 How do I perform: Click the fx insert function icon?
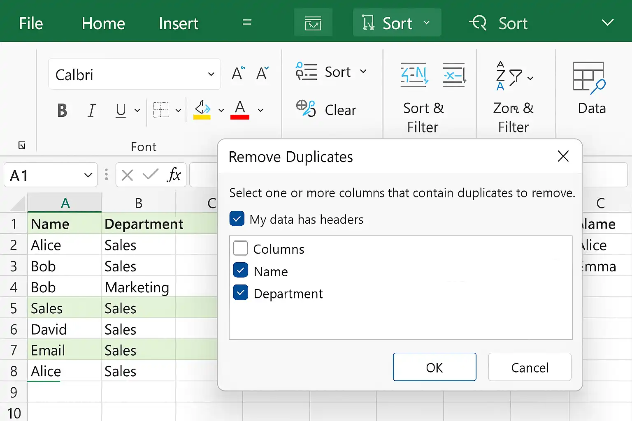(174, 175)
